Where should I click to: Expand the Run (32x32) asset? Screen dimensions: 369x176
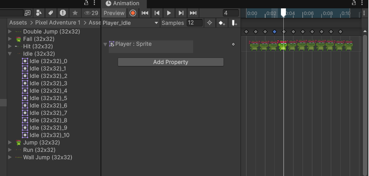(10, 150)
